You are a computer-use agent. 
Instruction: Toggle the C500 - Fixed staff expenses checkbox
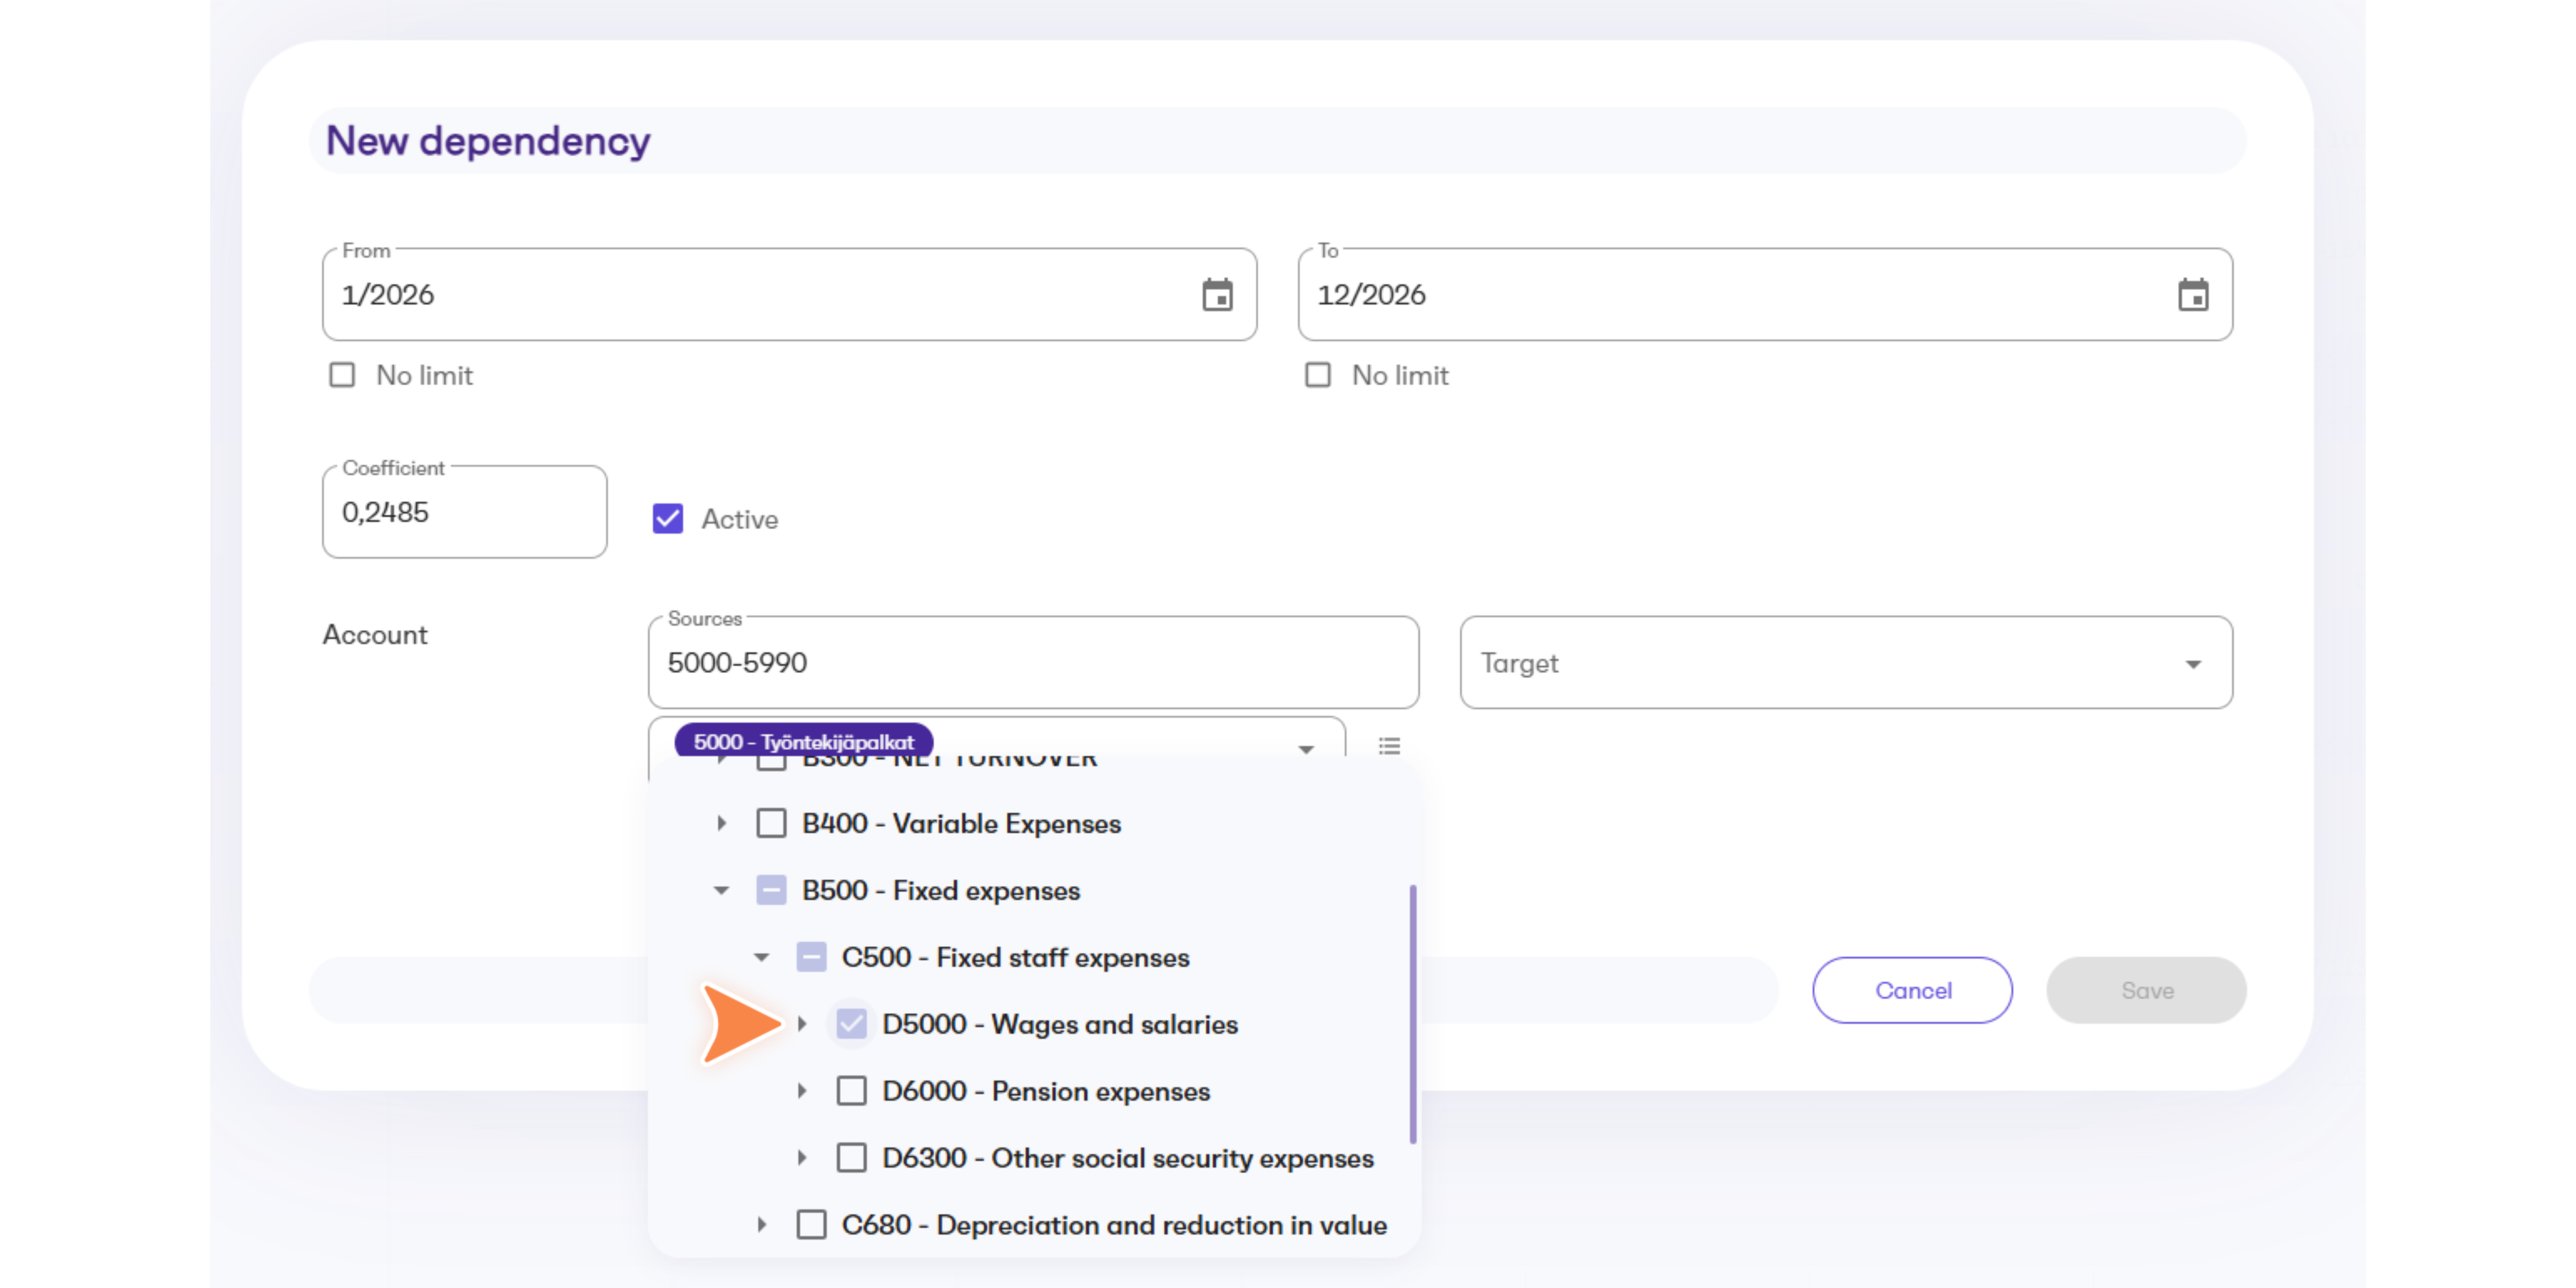coord(811,957)
